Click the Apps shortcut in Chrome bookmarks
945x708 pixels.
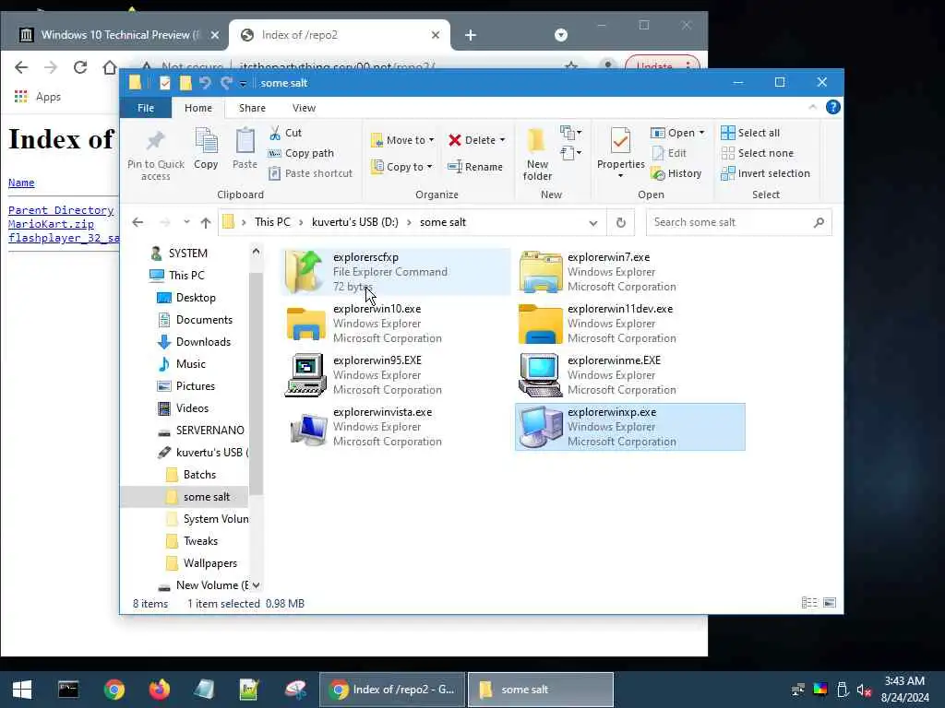(x=37, y=97)
